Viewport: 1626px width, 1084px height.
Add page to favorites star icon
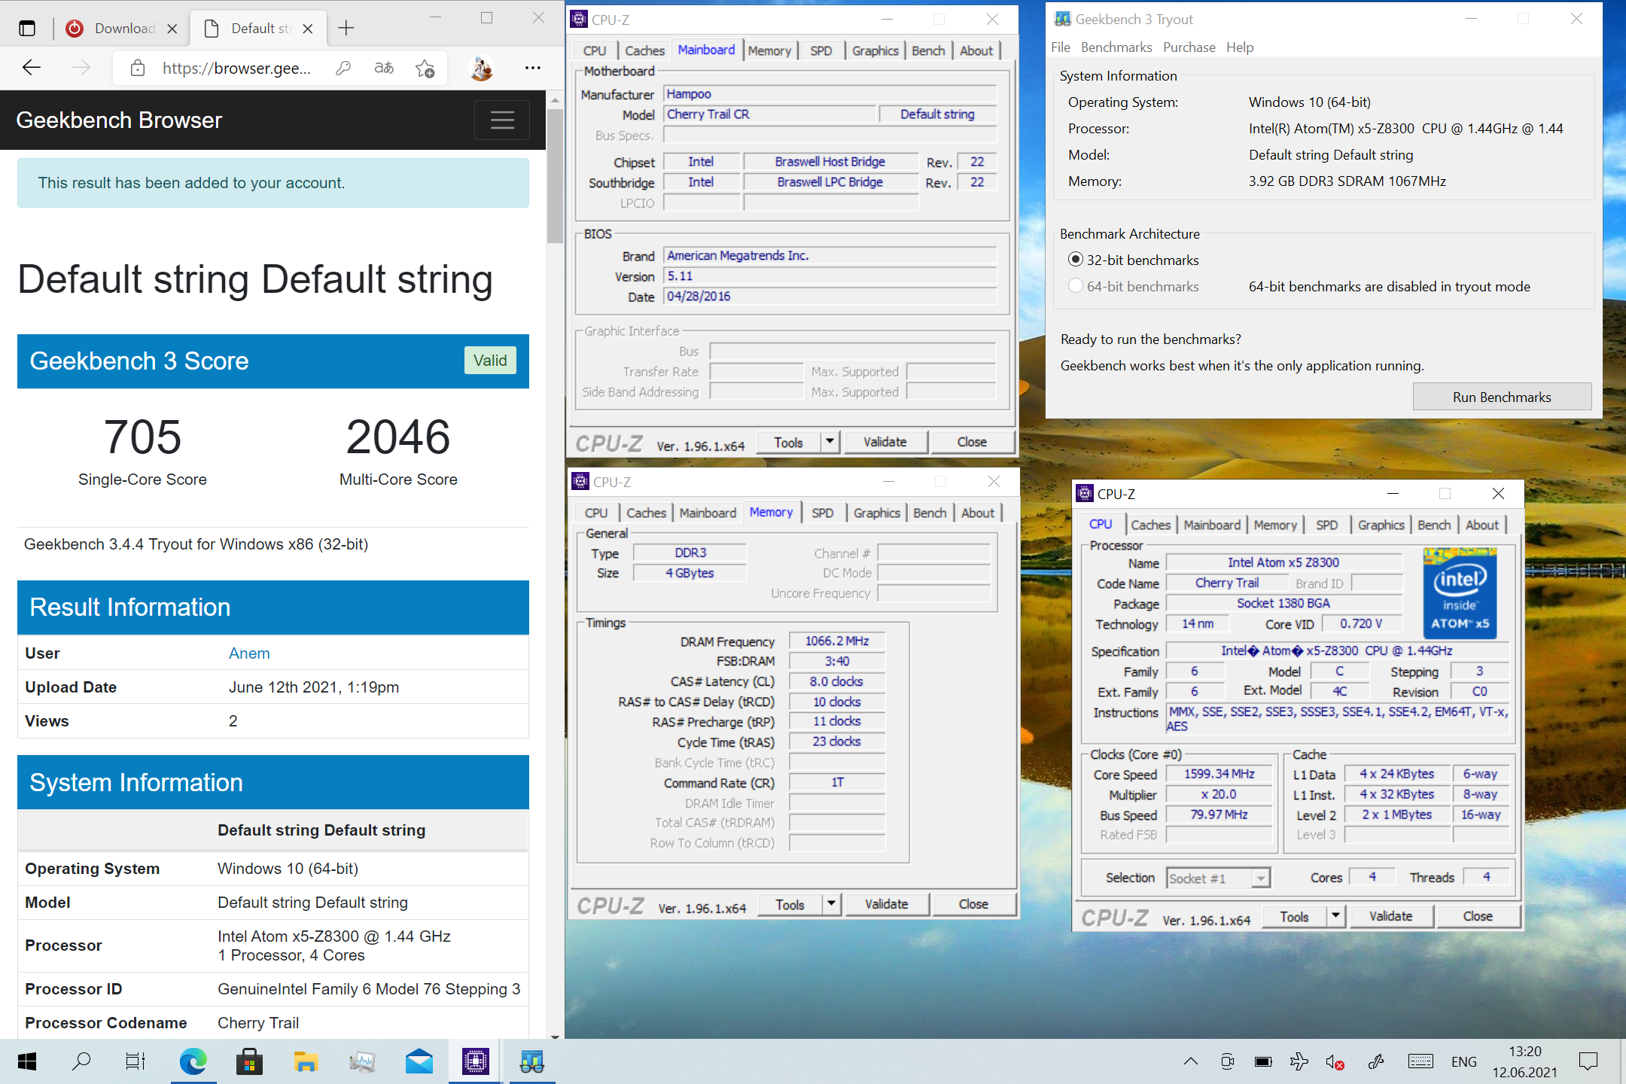pos(425,69)
